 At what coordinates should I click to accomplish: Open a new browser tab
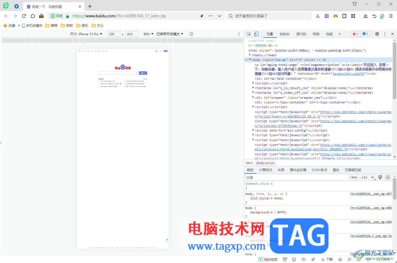point(90,6)
